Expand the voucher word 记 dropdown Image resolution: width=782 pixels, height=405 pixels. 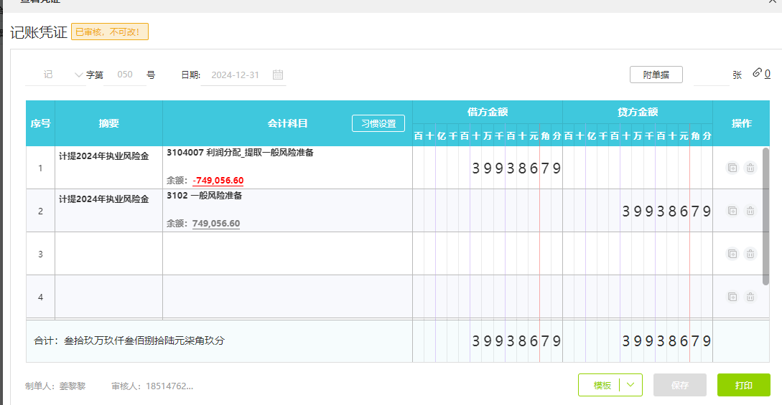pyautogui.click(x=78, y=75)
